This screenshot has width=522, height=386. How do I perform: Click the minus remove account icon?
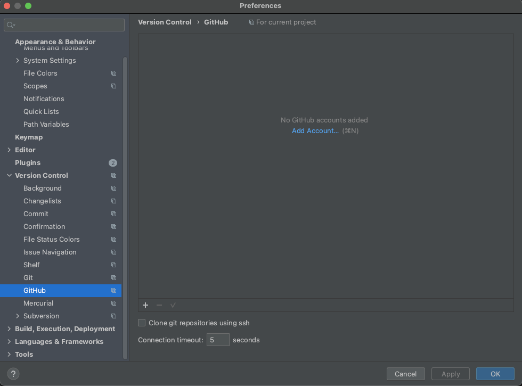pos(159,305)
